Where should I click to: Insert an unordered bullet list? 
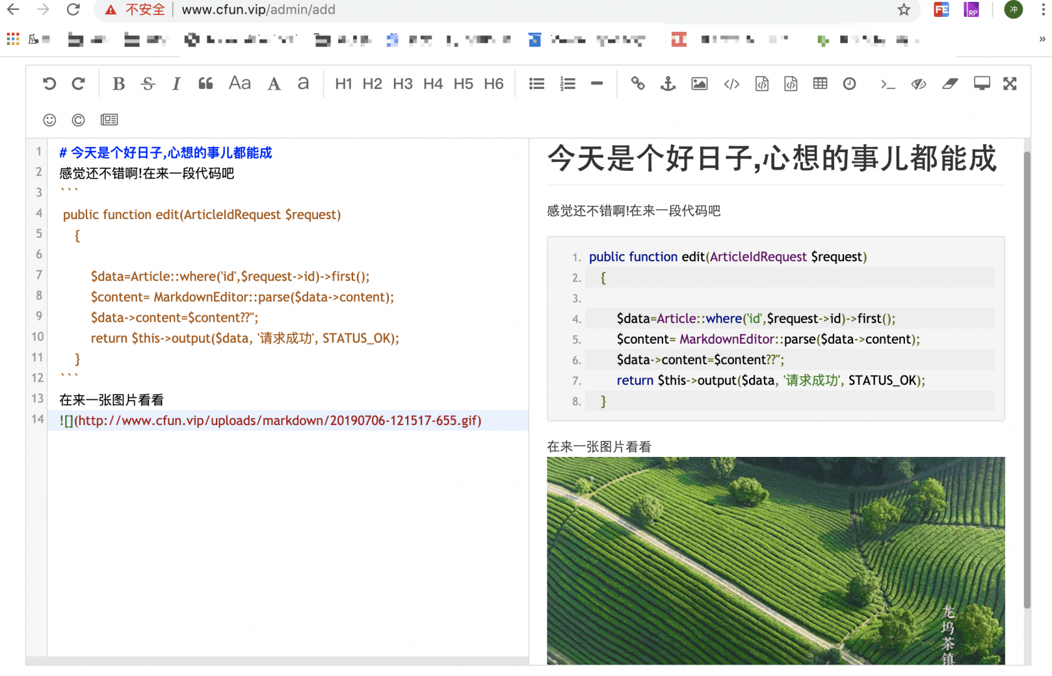pos(537,84)
